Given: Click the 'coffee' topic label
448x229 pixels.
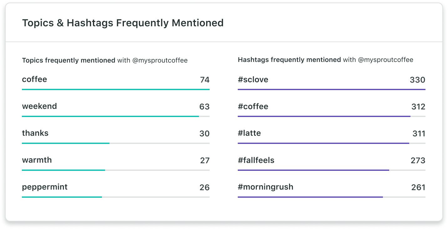Looking at the screenshot, I should (34, 79).
